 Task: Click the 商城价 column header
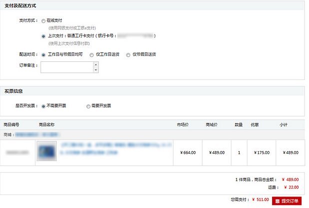pyautogui.click(x=212, y=125)
